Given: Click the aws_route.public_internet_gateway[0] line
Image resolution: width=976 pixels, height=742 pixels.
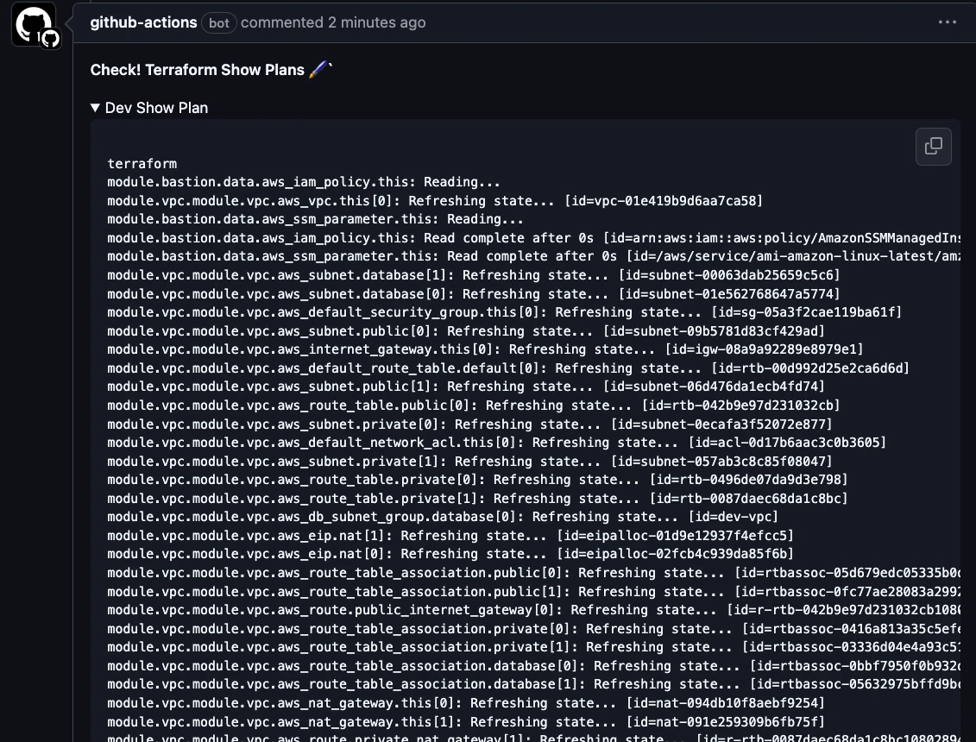Looking at the screenshot, I should (533, 610).
